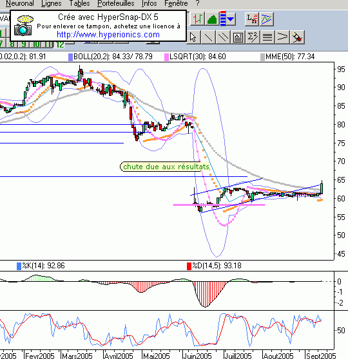Open the Lignes menu
This screenshot has height=359, width=348.
(52, 3)
